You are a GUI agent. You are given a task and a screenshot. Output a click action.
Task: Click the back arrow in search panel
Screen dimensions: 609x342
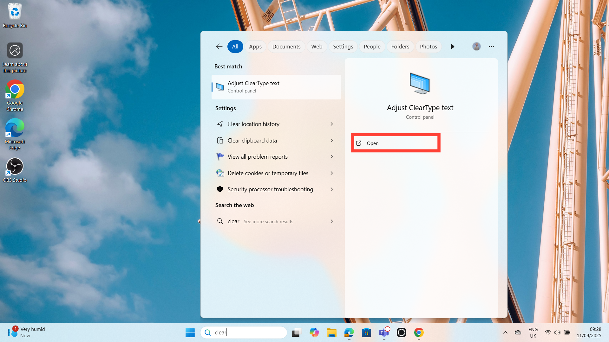click(219, 47)
